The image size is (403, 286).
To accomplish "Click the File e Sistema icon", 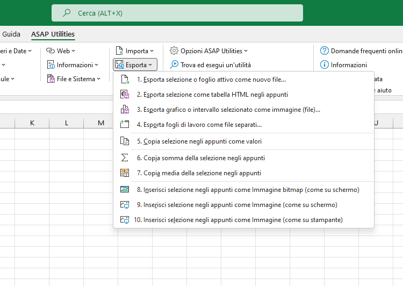I will click(51, 78).
